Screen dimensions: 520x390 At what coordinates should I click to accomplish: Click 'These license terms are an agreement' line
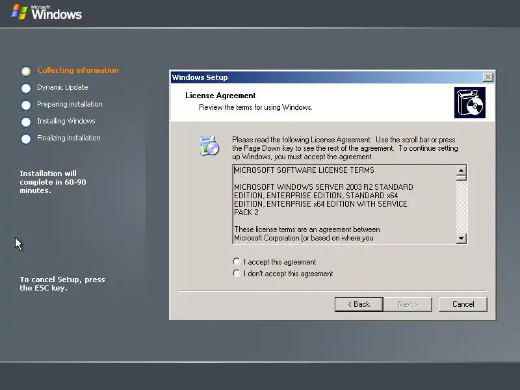pyautogui.click(x=307, y=229)
